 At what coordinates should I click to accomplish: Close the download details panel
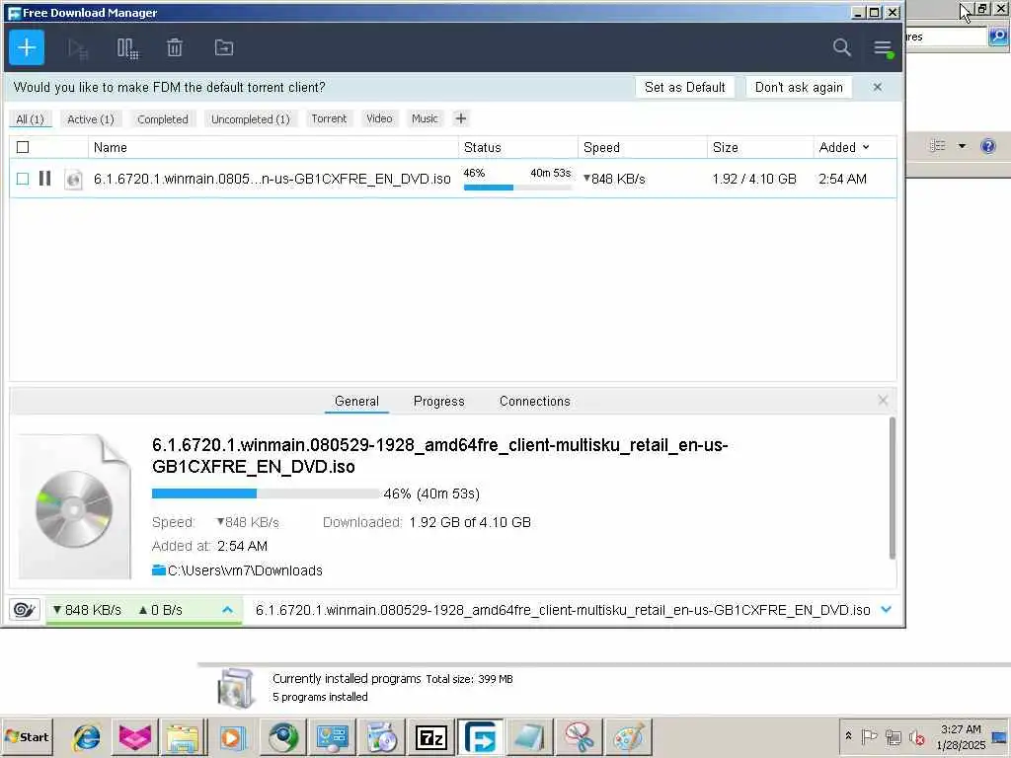pos(883,401)
